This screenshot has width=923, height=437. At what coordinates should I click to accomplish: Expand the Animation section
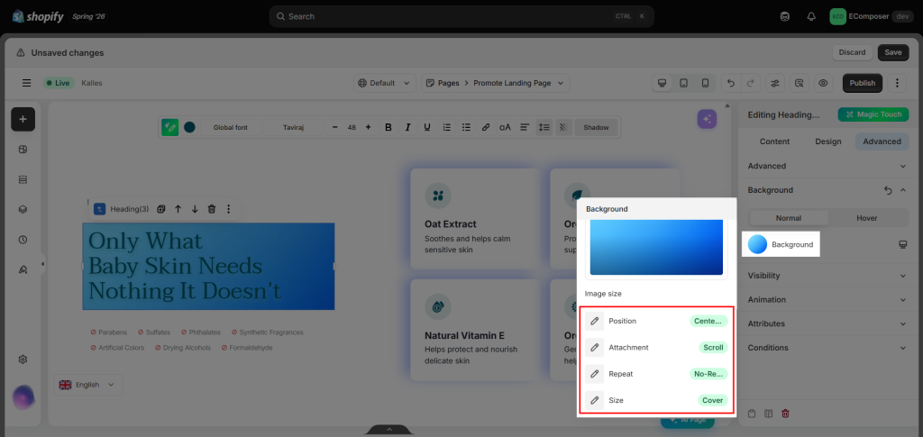[827, 299]
